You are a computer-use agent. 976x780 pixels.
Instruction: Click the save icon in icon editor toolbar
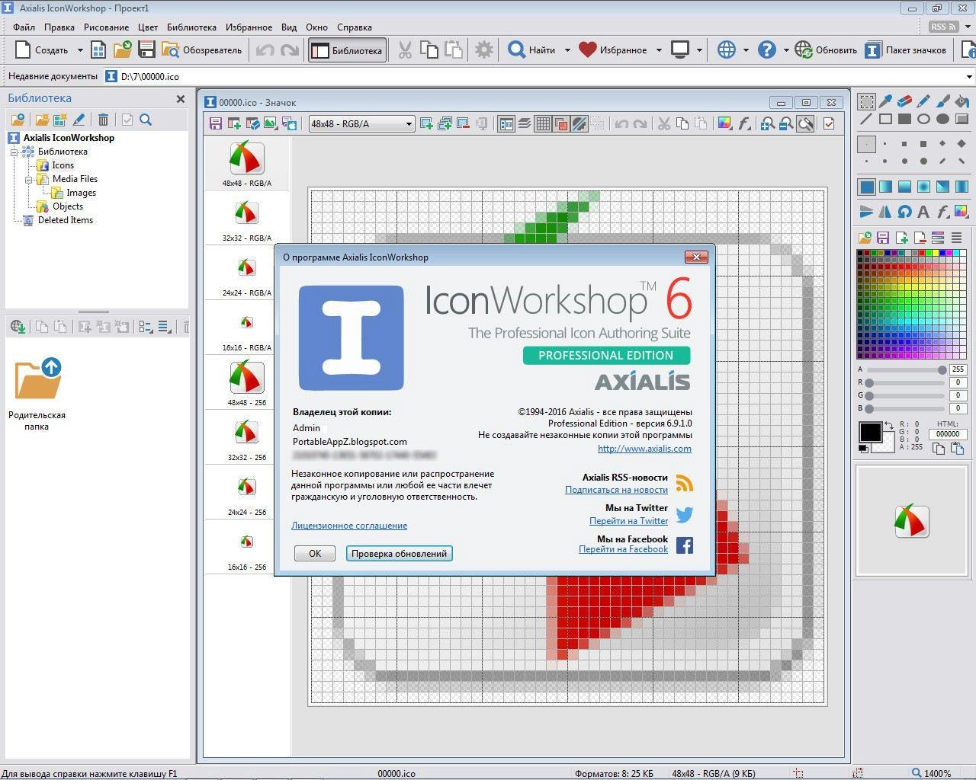tap(215, 123)
